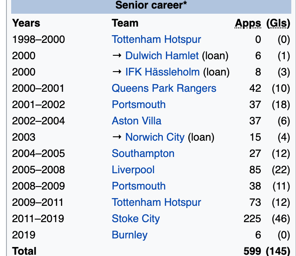Image resolution: width=296 pixels, height=256 pixels.
Task: Follow the Southampton team link
Action: point(143,154)
